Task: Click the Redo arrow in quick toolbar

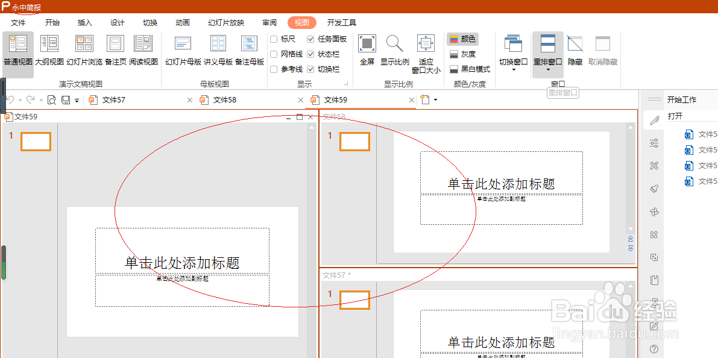Action: coord(31,100)
